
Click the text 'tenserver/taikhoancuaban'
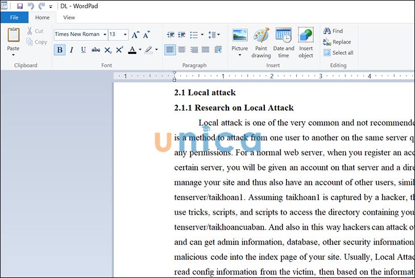point(219,227)
